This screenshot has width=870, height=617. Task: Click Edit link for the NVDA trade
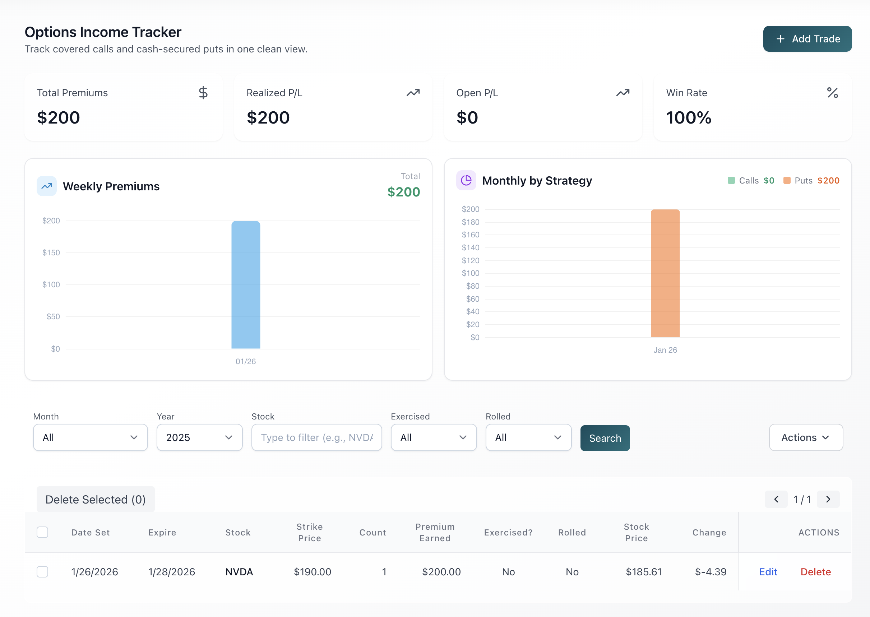coord(768,572)
